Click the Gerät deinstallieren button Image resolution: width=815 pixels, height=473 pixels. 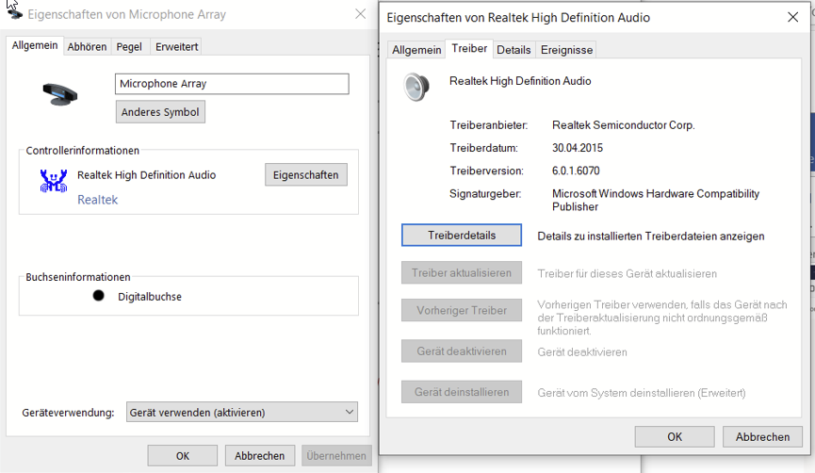point(462,392)
